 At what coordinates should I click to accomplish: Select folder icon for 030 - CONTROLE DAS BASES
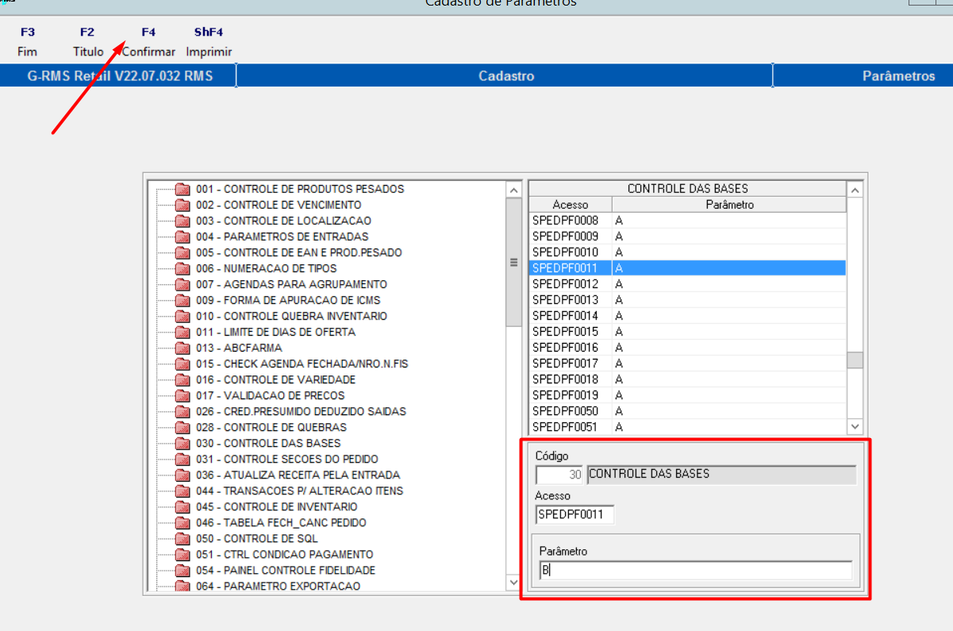point(183,443)
